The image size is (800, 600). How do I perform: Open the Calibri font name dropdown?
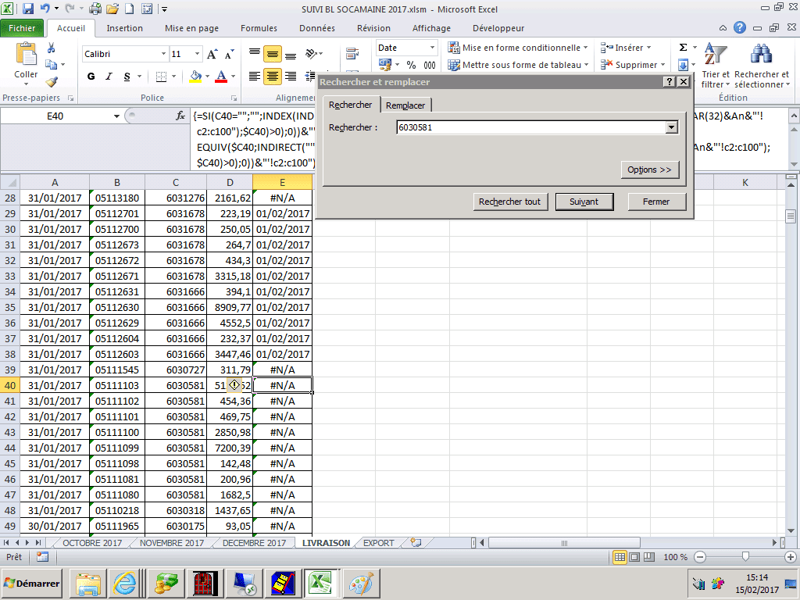(163, 54)
